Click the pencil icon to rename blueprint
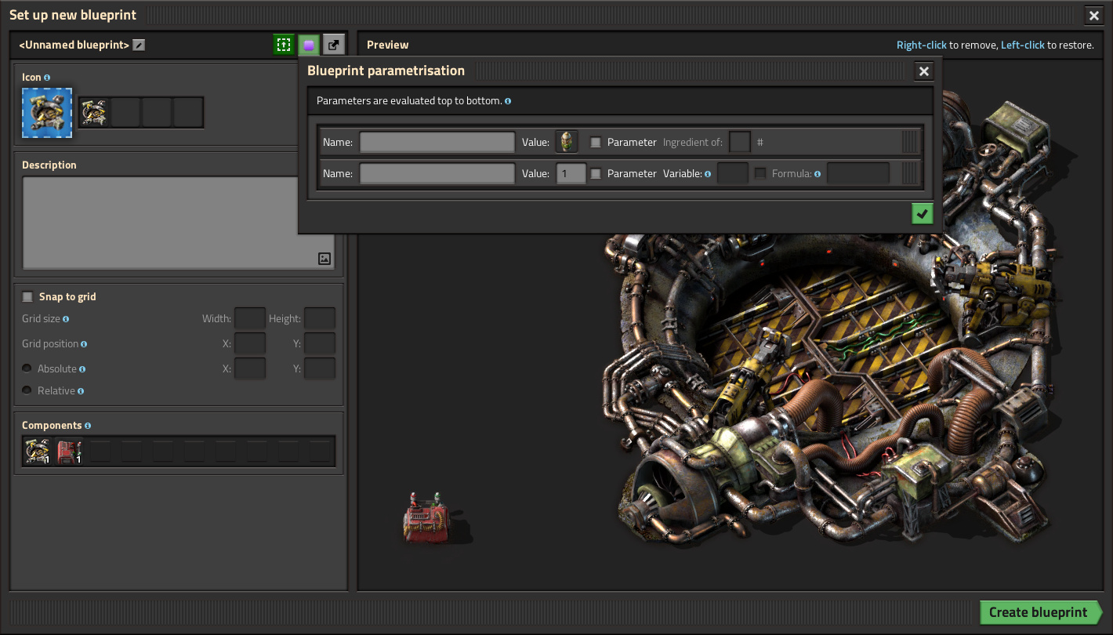Screen dimensions: 1113x635 139,45
